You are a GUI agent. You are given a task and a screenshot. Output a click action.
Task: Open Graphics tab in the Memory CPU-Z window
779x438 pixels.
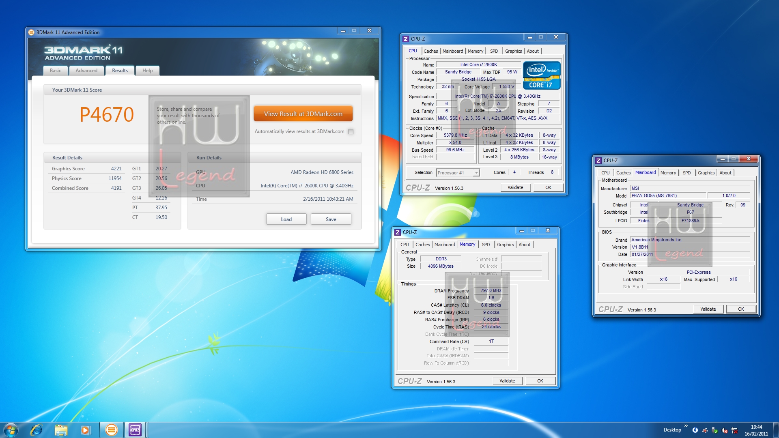505,245
